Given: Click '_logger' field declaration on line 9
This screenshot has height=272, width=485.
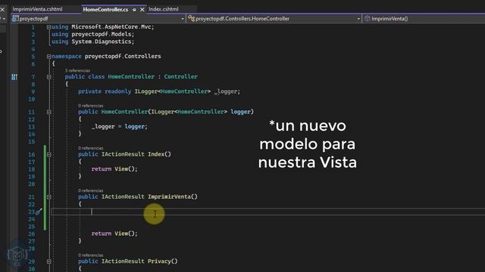Looking at the screenshot, I should pyautogui.click(x=226, y=91).
